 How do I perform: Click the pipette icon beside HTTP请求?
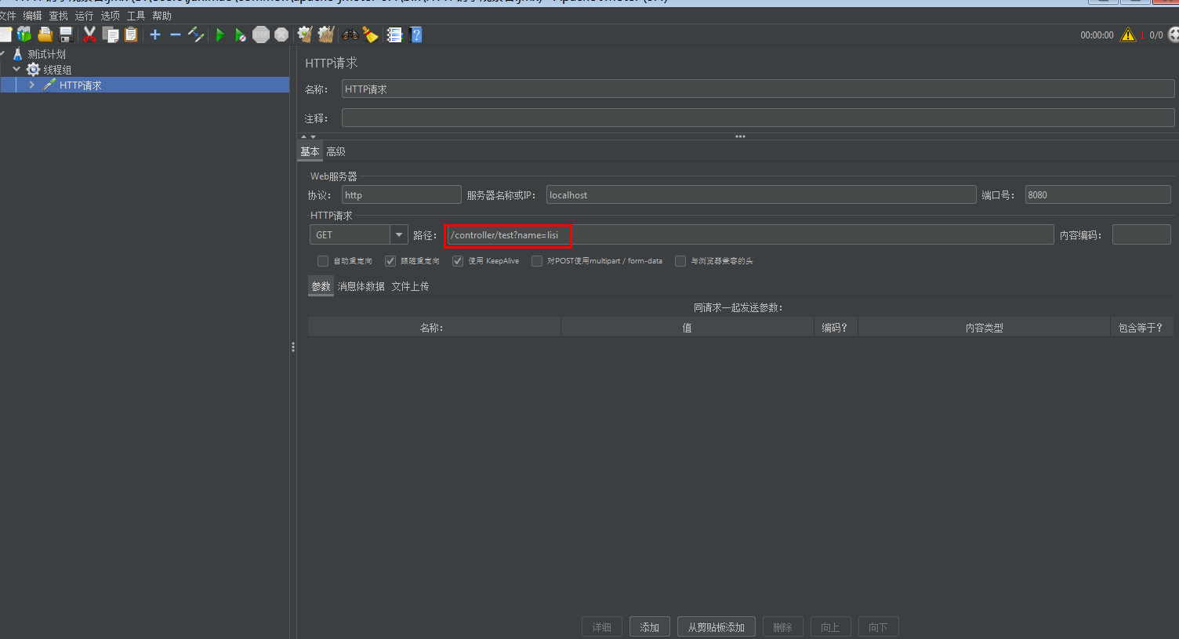click(49, 85)
